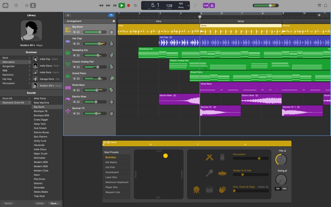Select the hand claps icon
The image size is (331, 207).
pos(222,189)
